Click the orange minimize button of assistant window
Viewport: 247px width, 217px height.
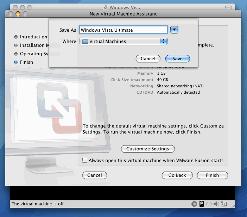[x=18, y=14]
